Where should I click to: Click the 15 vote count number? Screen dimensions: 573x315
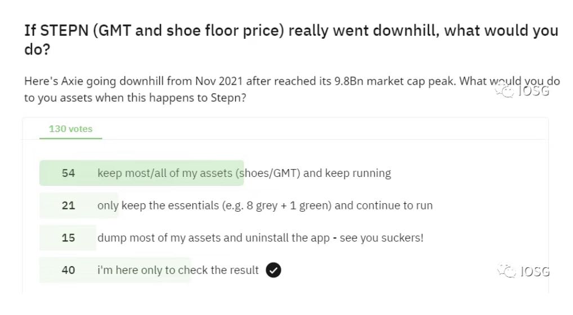click(68, 238)
